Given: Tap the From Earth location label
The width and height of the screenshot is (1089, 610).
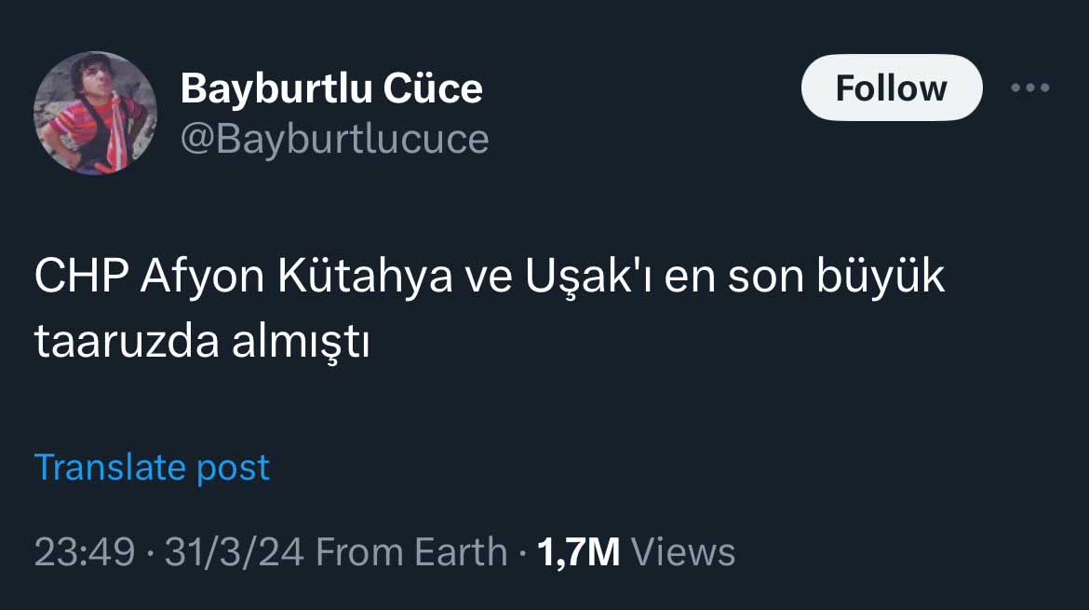Looking at the screenshot, I should pyautogui.click(x=411, y=552).
